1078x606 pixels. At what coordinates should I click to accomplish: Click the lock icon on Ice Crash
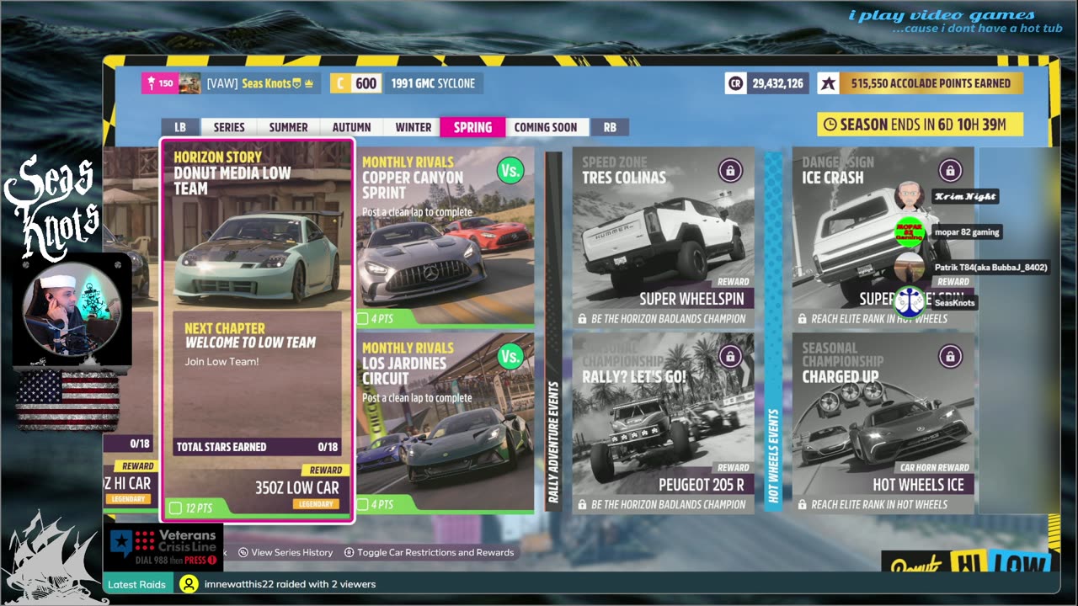pos(950,171)
